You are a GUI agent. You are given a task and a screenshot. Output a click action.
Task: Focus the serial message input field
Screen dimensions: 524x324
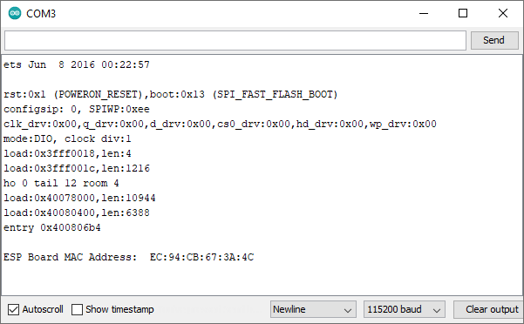tap(235, 41)
